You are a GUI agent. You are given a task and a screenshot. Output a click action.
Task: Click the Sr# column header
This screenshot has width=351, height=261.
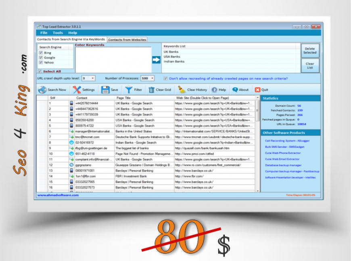(x=58, y=98)
